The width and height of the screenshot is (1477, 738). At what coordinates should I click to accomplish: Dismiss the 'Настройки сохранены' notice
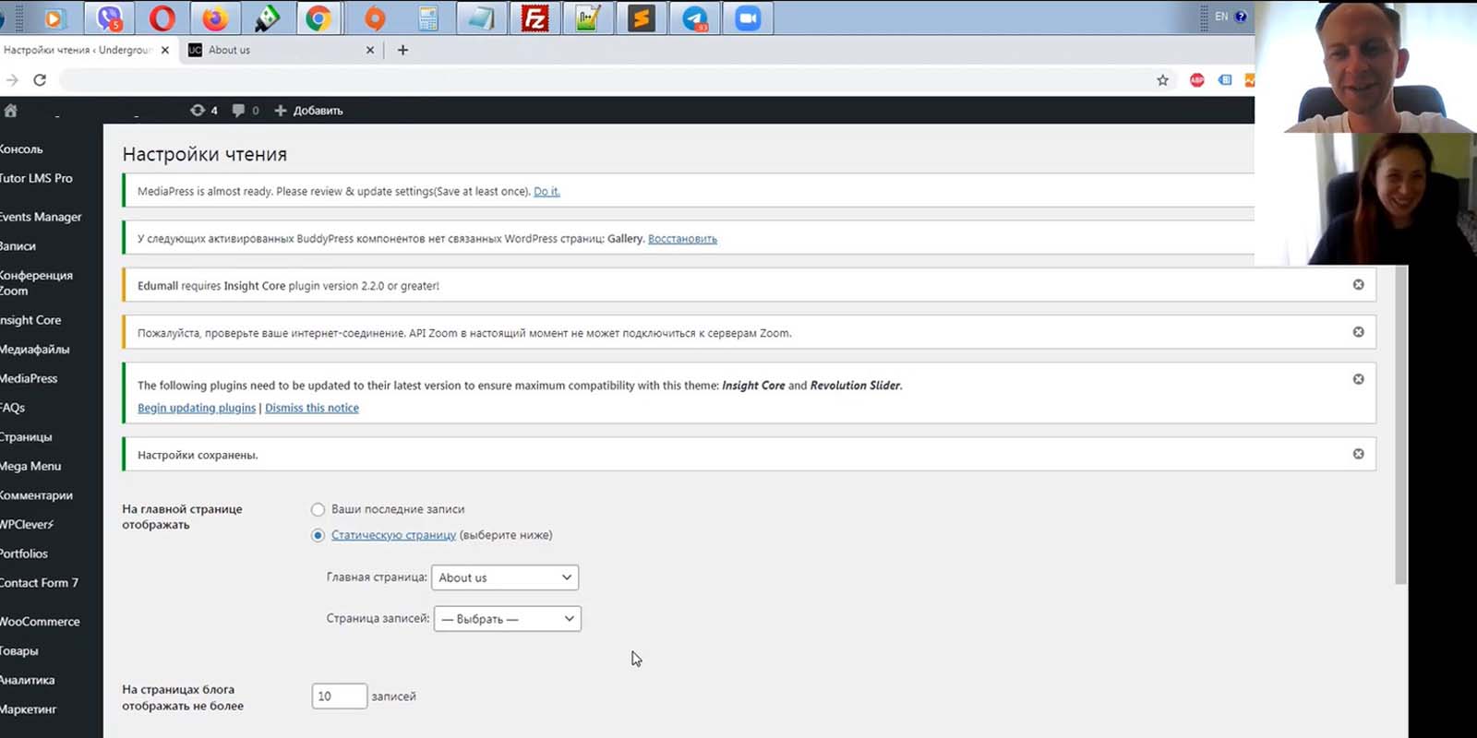[x=1358, y=454]
